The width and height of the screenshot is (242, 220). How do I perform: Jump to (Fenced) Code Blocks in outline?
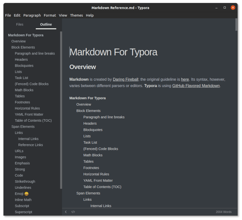coord(32,84)
